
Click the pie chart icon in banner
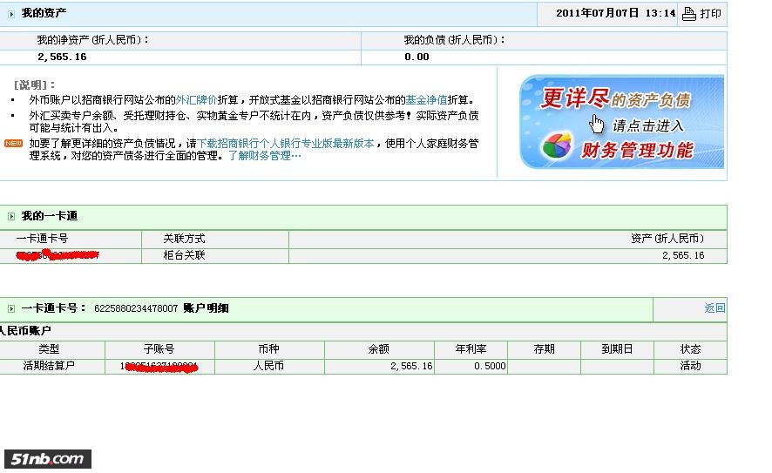click(556, 146)
